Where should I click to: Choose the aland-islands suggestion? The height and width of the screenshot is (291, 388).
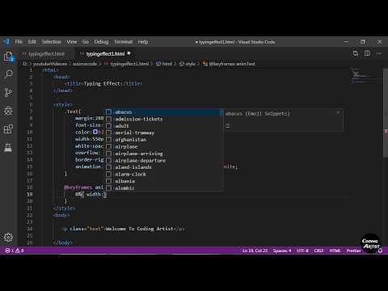163,167
